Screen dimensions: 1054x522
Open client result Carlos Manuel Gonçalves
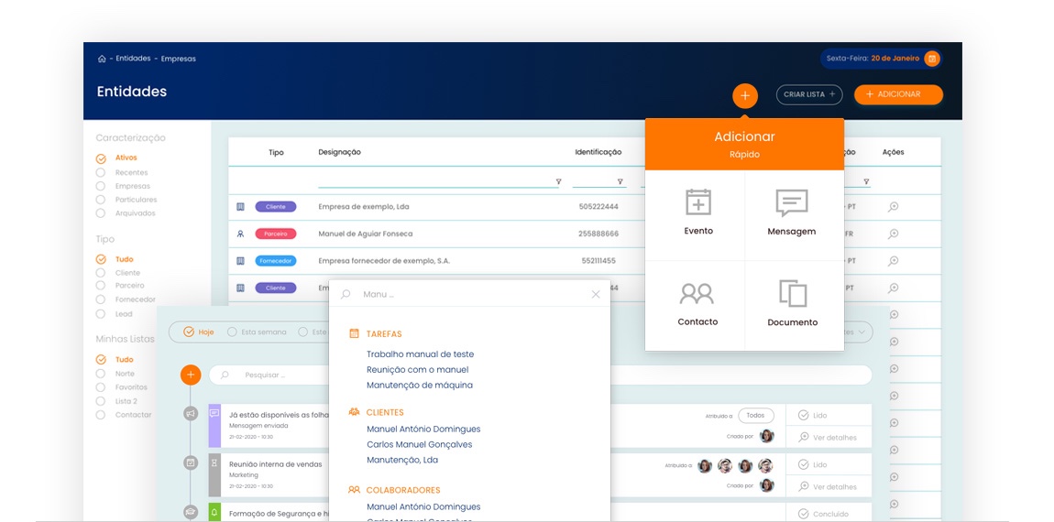pyautogui.click(x=420, y=444)
